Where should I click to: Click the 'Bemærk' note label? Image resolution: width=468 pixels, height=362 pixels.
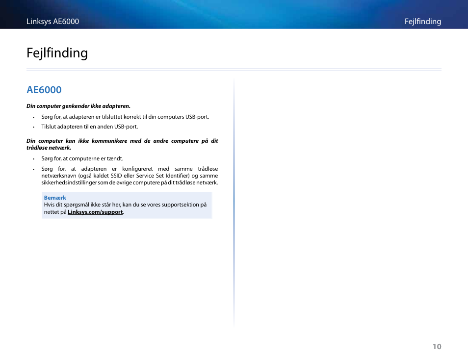tap(55, 198)
